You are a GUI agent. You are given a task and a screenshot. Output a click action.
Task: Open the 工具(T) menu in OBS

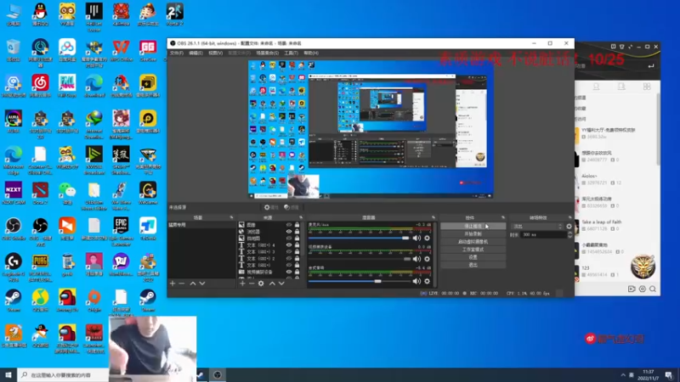tap(291, 53)
